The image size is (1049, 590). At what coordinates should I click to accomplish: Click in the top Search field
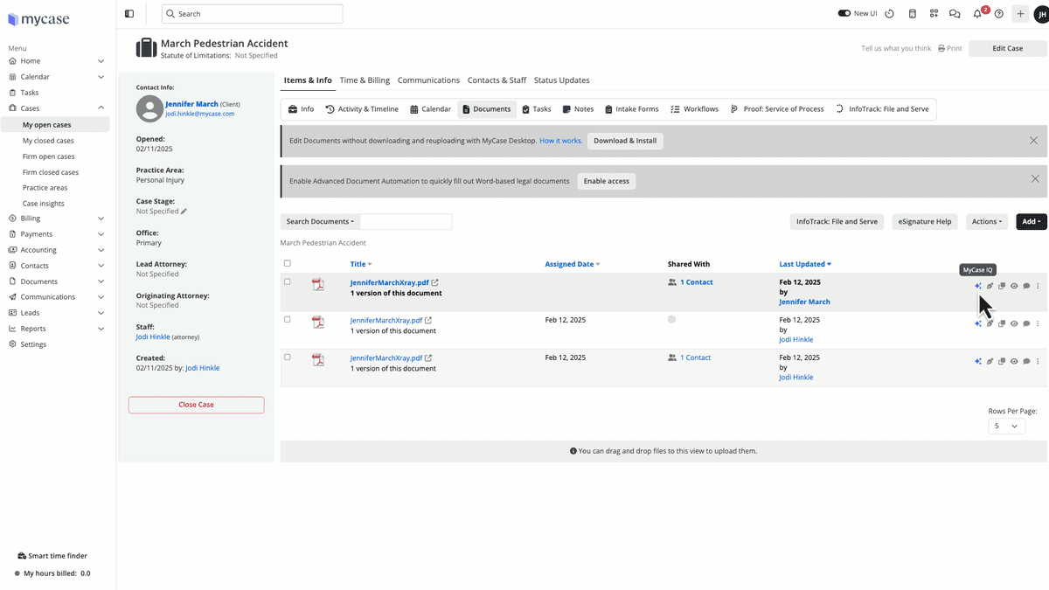(252, 14)
